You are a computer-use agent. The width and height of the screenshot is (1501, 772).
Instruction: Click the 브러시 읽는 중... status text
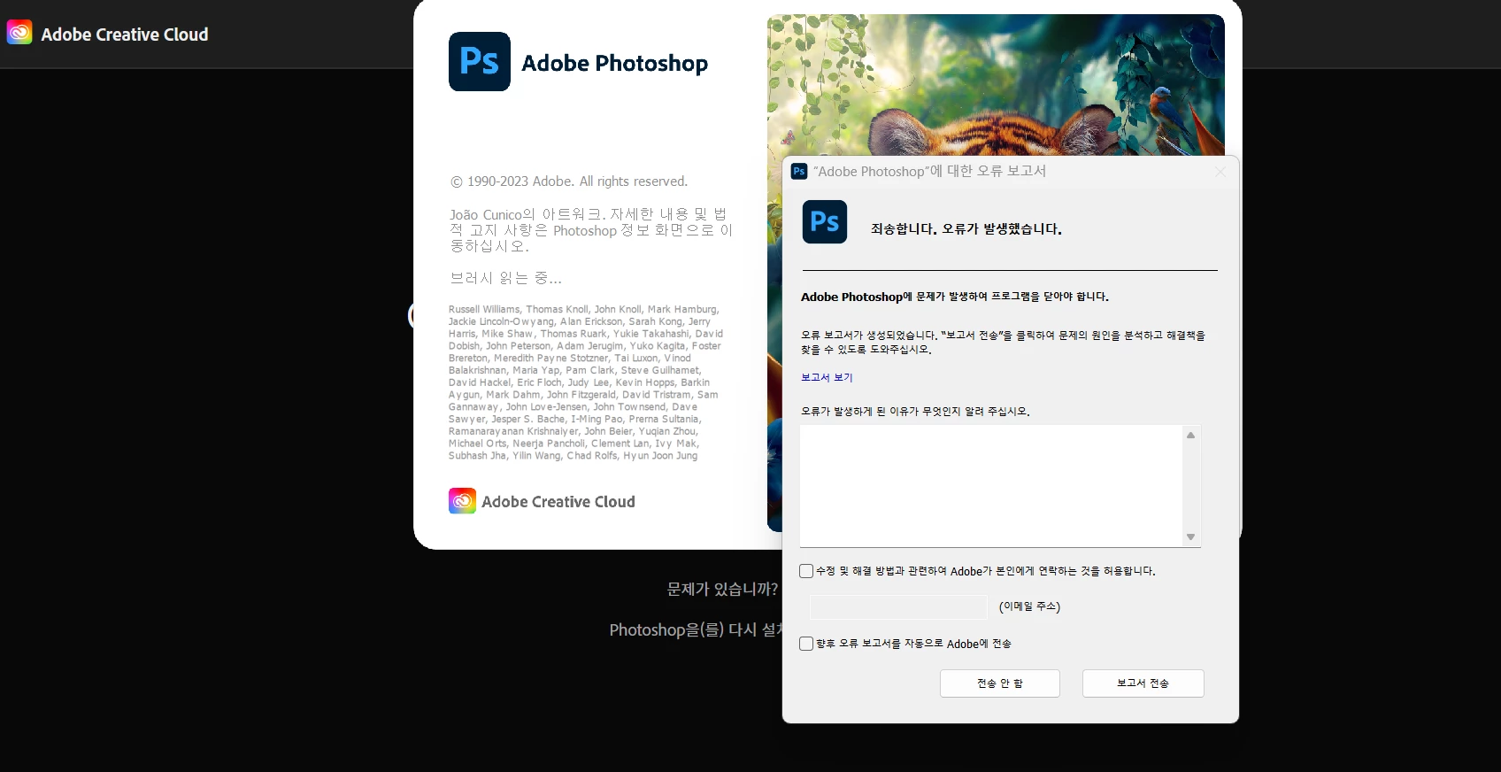[505, 278]
